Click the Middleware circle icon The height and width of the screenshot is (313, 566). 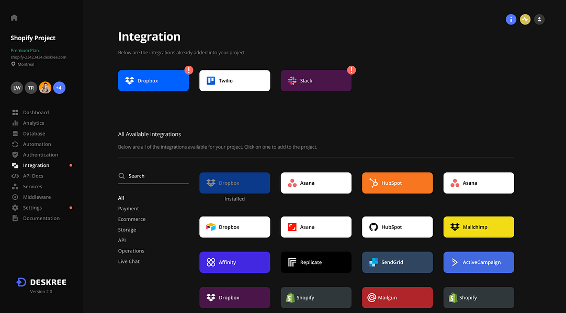(x=15, y=197)
